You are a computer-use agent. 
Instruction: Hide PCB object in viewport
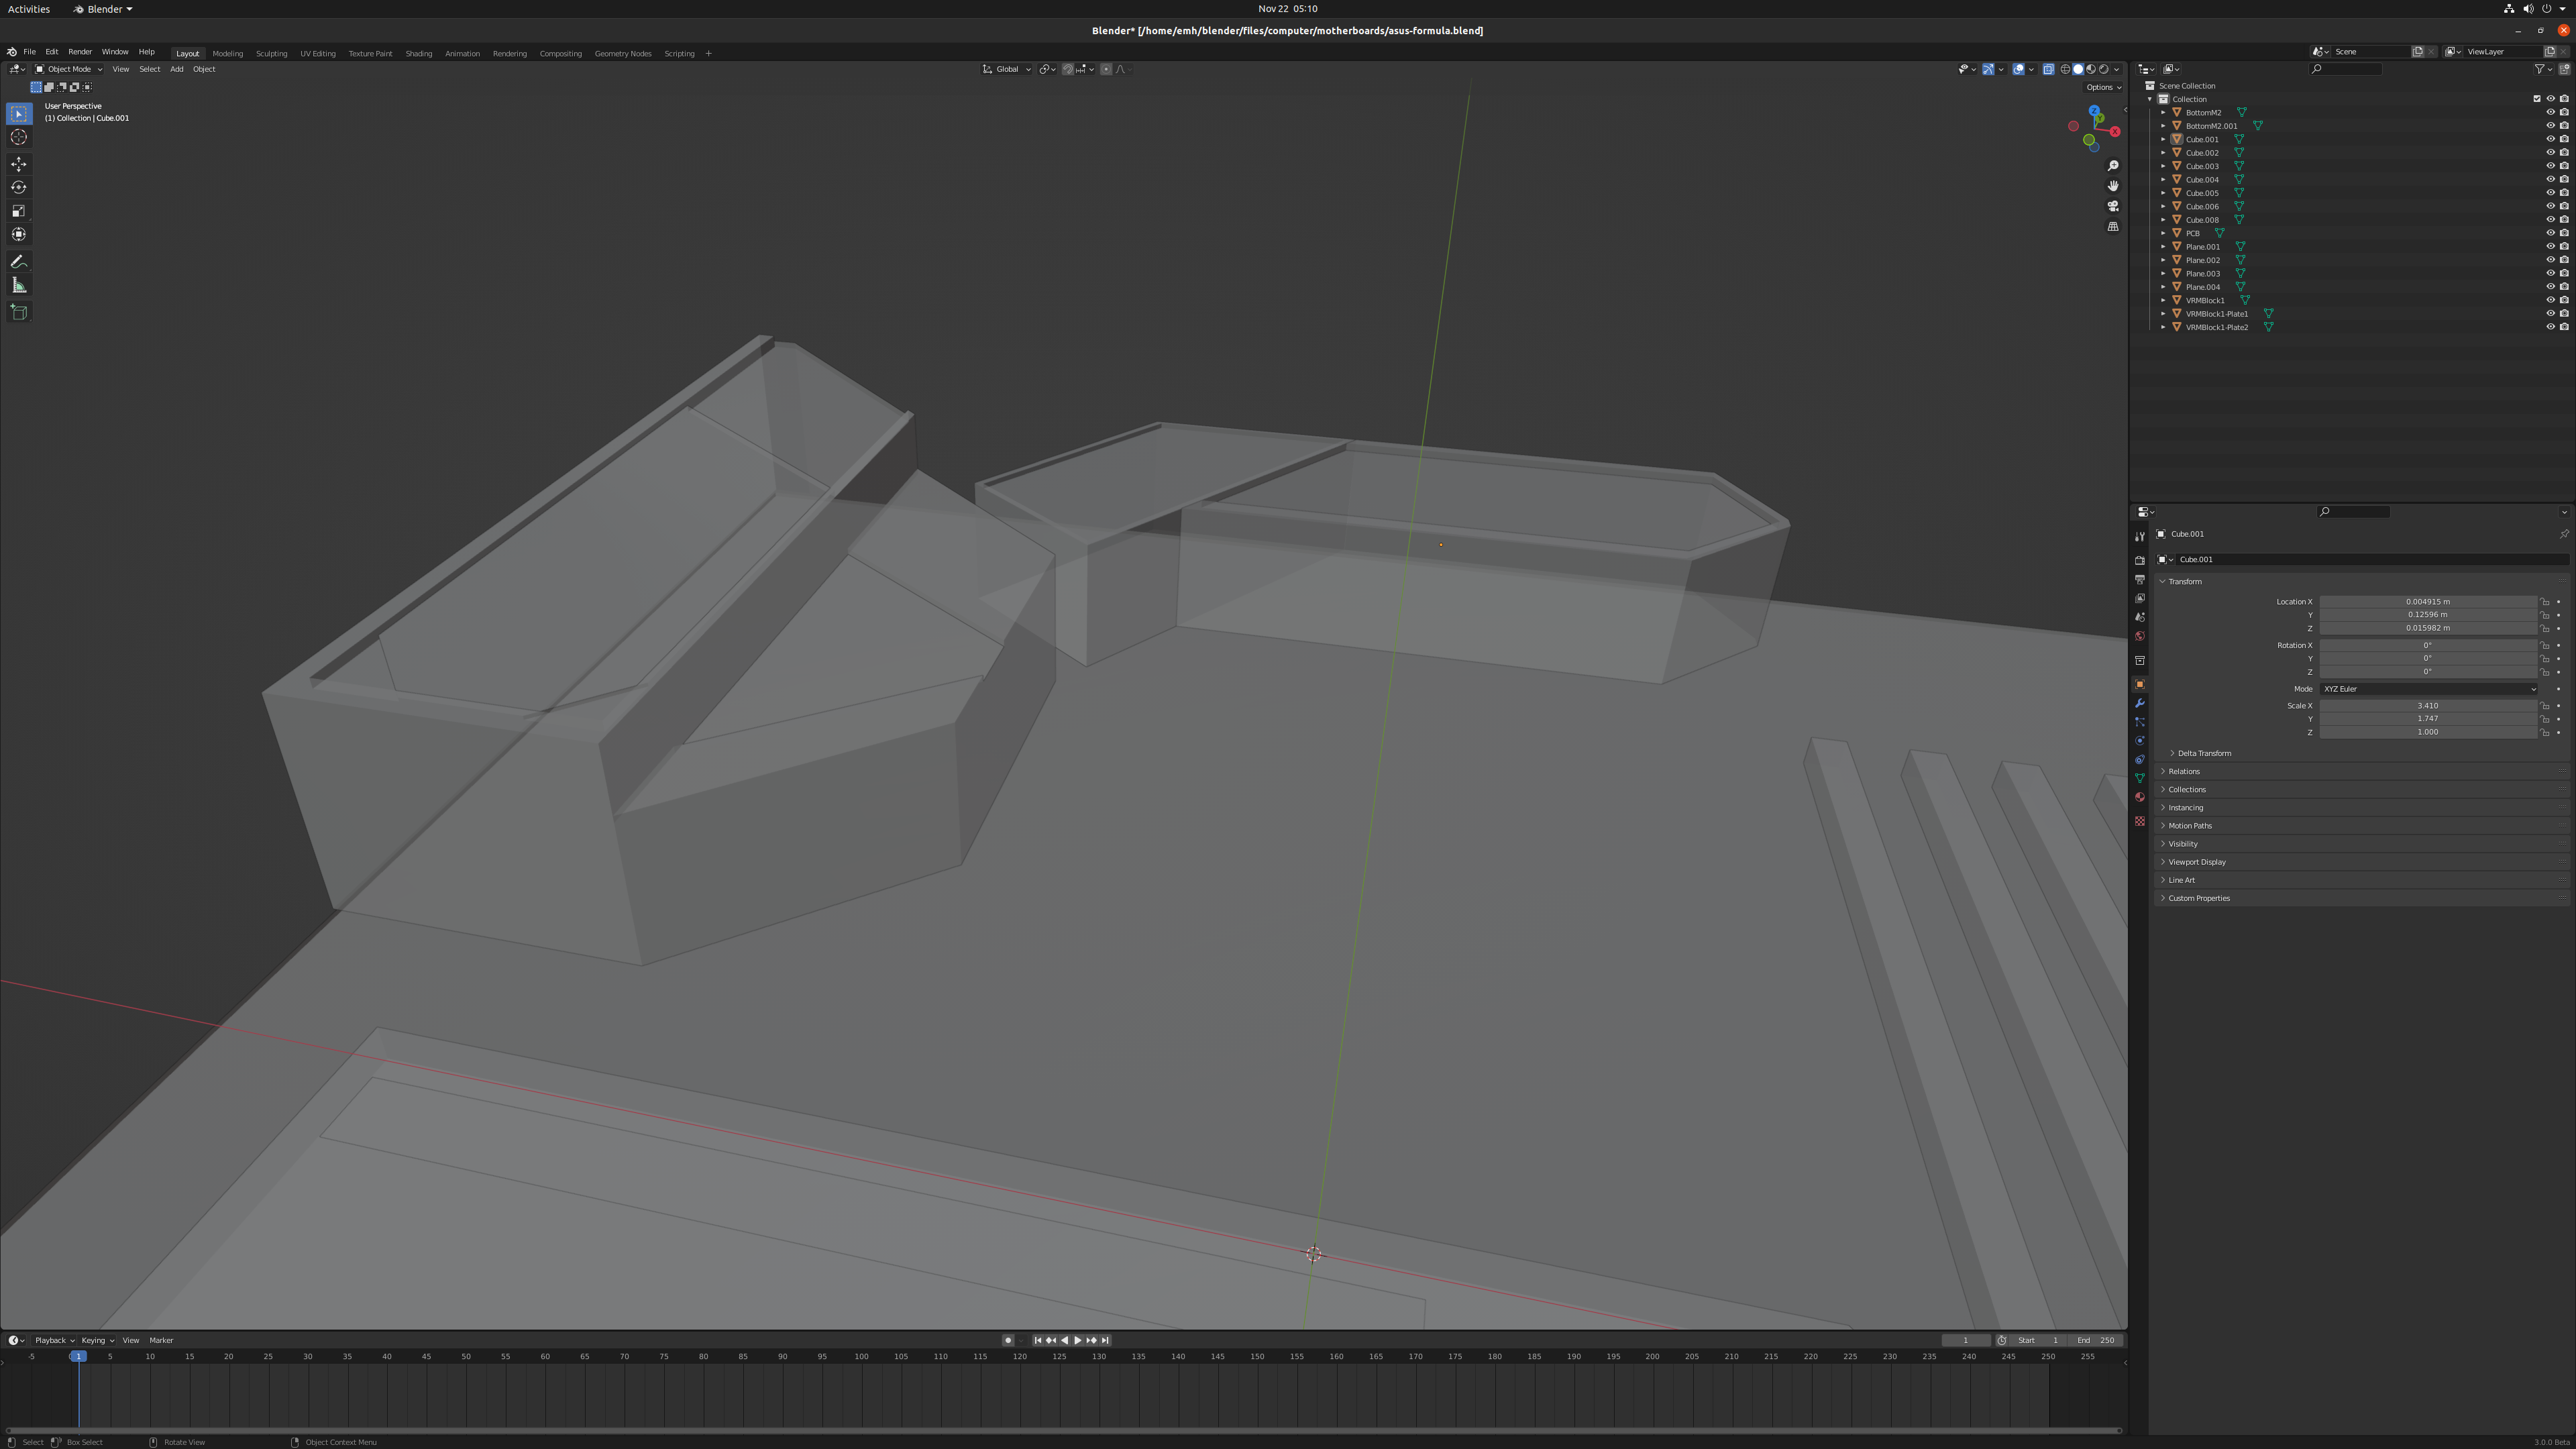[2550, 233]
